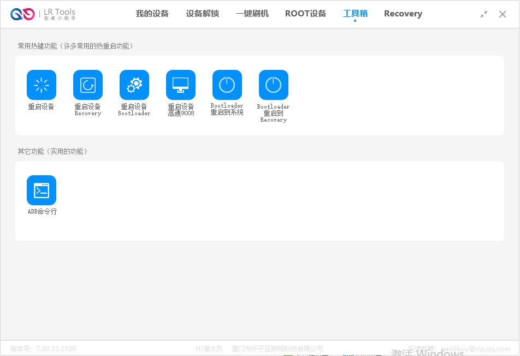Go to the 一键刷机 tab
520x356 pixels.
tap(252, 14)
